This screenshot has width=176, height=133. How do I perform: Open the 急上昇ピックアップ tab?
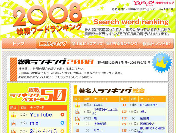tap(87, 44)
